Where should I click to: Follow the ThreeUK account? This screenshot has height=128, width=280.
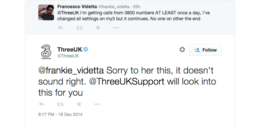pyautogui.click(x=205, y=50)
